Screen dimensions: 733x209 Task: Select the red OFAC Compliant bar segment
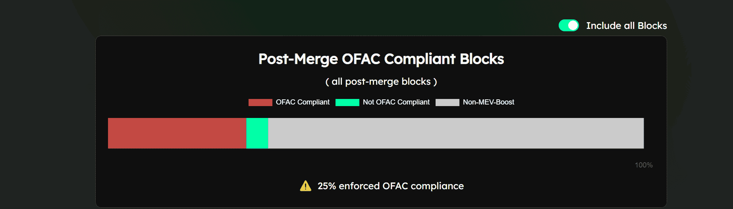[x=177, y=133]
